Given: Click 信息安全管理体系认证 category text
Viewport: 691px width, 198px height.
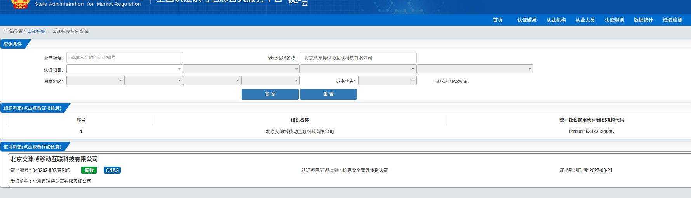Looking at the screenshot, I should pos(365,170).
